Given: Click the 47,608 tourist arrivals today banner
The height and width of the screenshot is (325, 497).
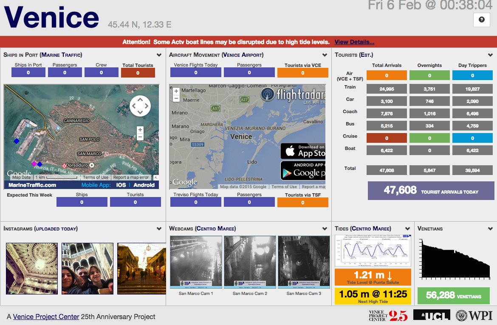Looking at the screenshot, I should click(x=431, y=191).
